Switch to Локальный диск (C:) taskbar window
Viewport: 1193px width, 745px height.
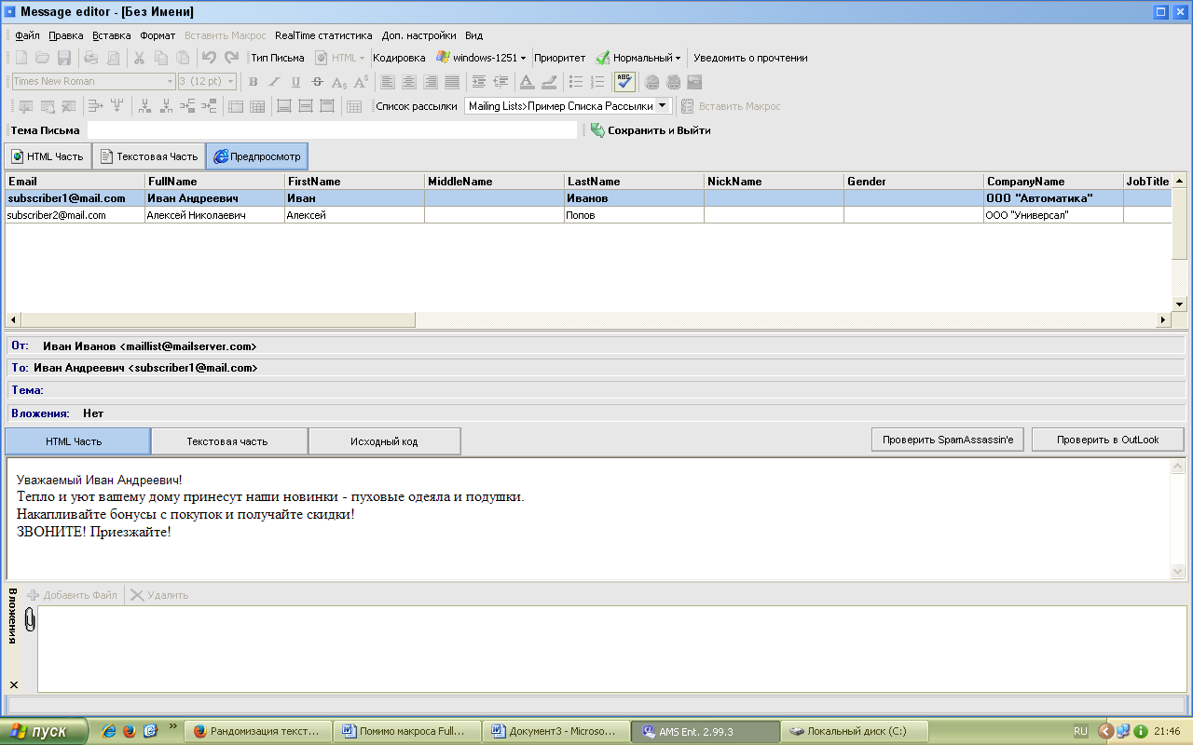[x=856, y=731]
